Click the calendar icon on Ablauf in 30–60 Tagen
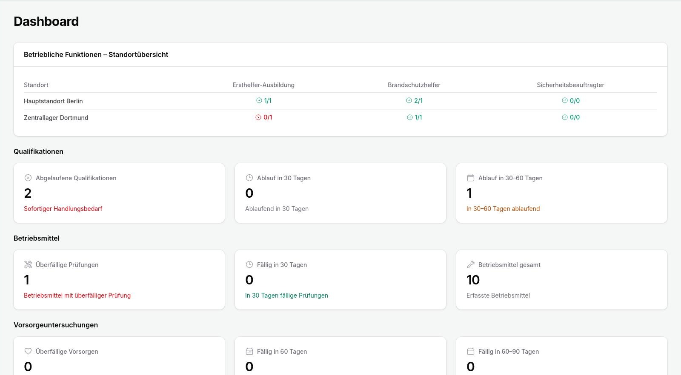 [x=471, y=178]
